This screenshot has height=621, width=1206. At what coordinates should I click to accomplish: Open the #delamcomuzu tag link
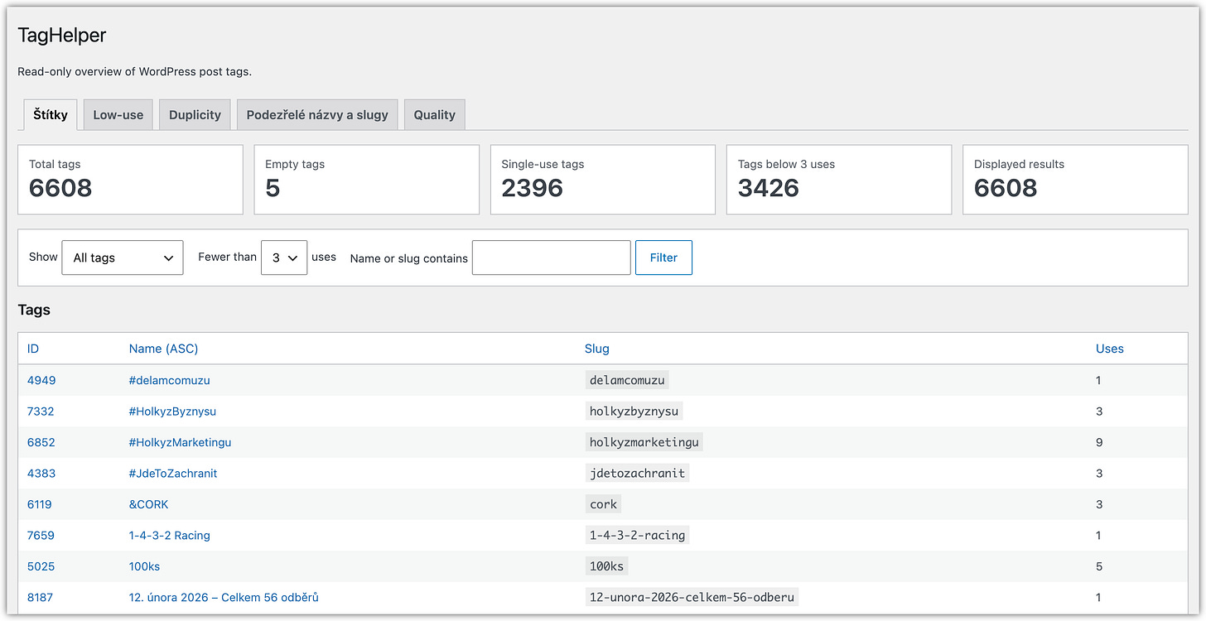click(x=169, y=380)
